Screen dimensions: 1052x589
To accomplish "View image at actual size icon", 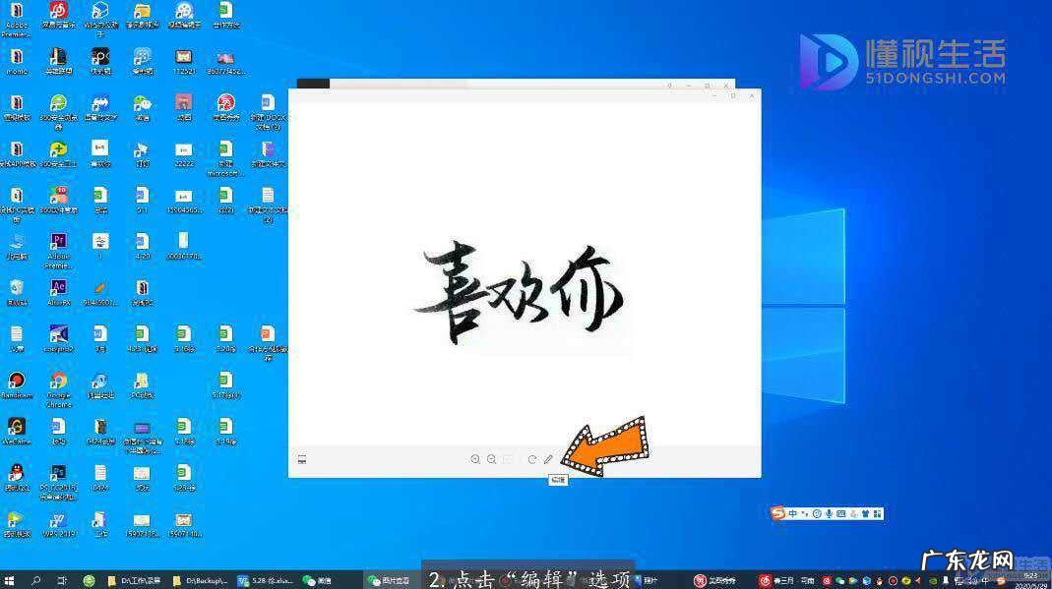I will pyautogui.click(x=507, y=459).
